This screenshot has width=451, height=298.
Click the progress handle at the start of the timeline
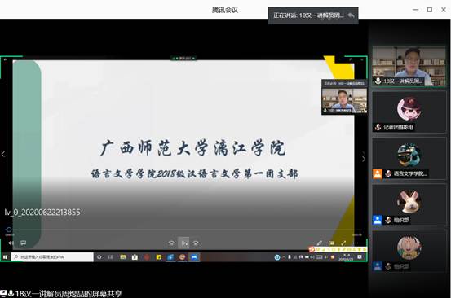(9, 230)
